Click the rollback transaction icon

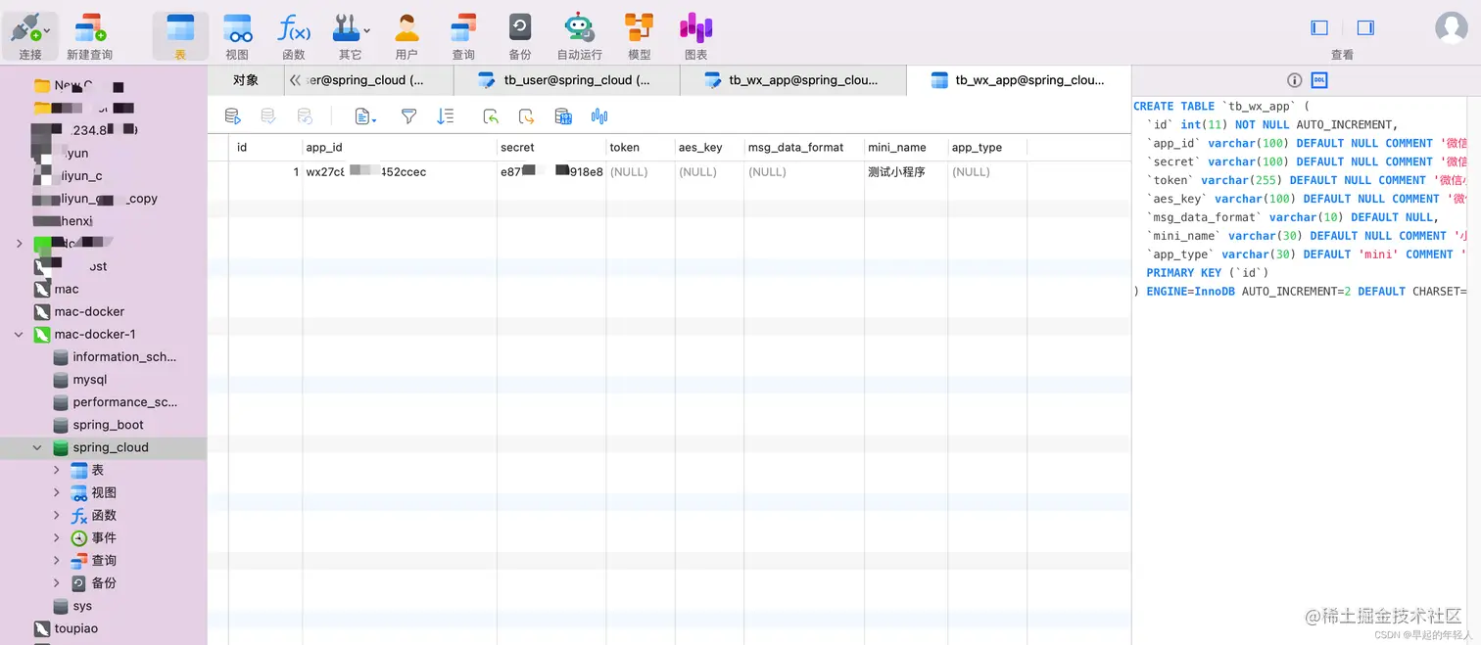point(305,116)
